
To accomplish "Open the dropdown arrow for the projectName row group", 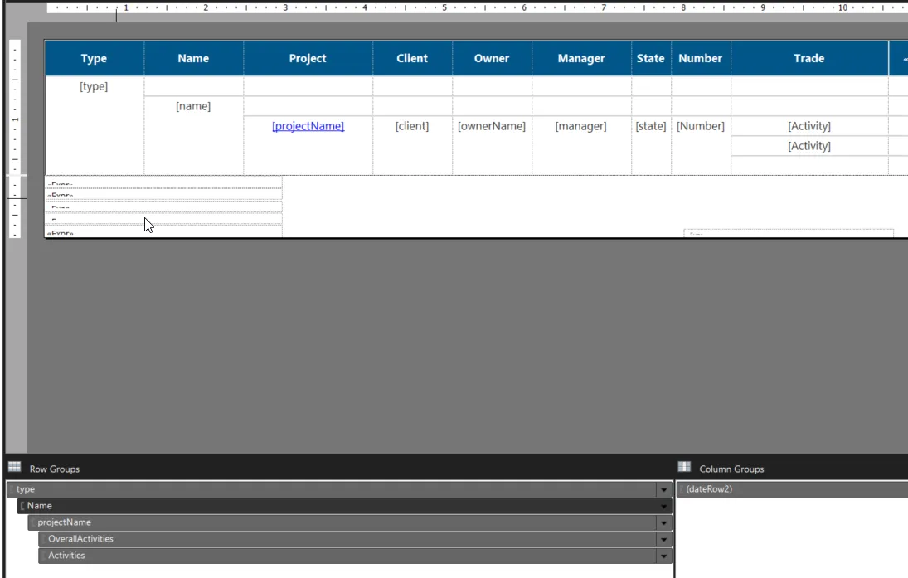I will point(663,523).
